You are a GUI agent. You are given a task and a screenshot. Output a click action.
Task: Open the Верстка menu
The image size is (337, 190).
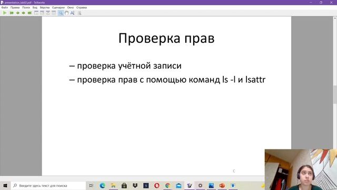click(45, 7)
